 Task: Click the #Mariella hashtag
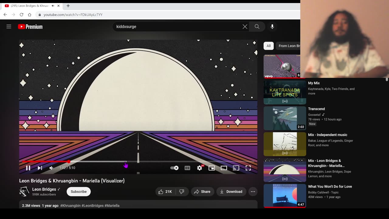pos(112,206)
